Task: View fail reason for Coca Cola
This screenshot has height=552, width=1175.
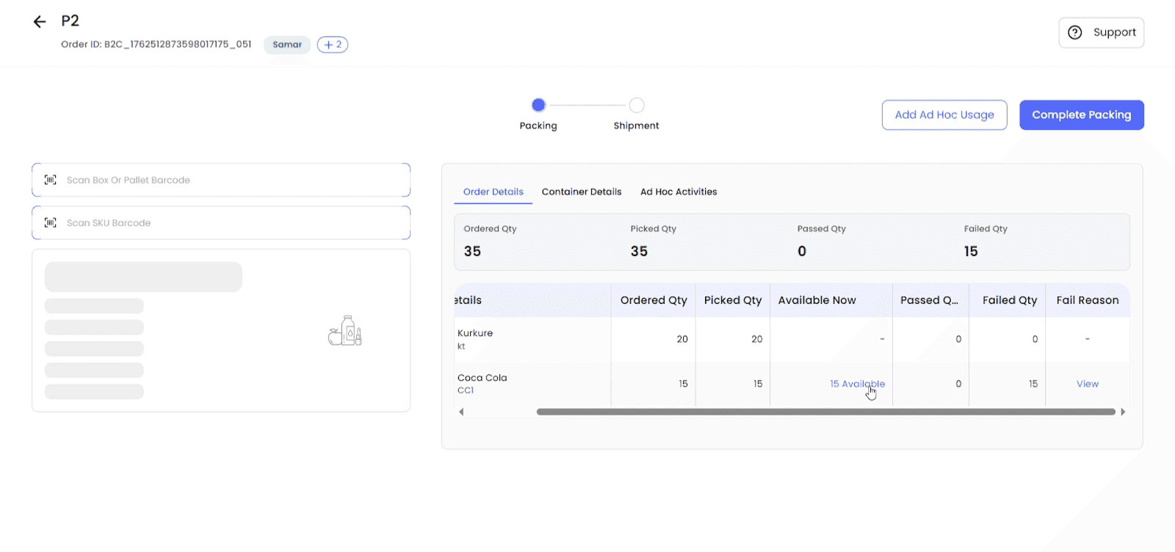Action: [1087, 384]
